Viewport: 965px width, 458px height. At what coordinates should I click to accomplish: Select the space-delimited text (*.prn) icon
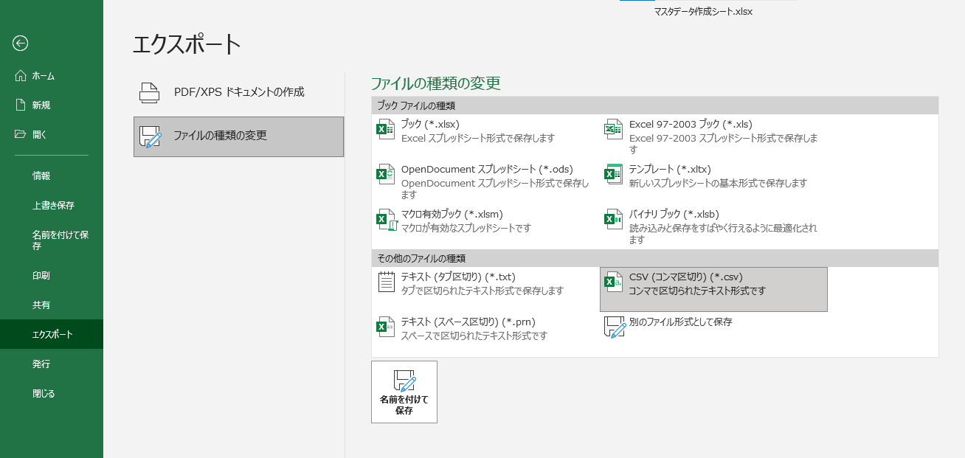[386, 327]
